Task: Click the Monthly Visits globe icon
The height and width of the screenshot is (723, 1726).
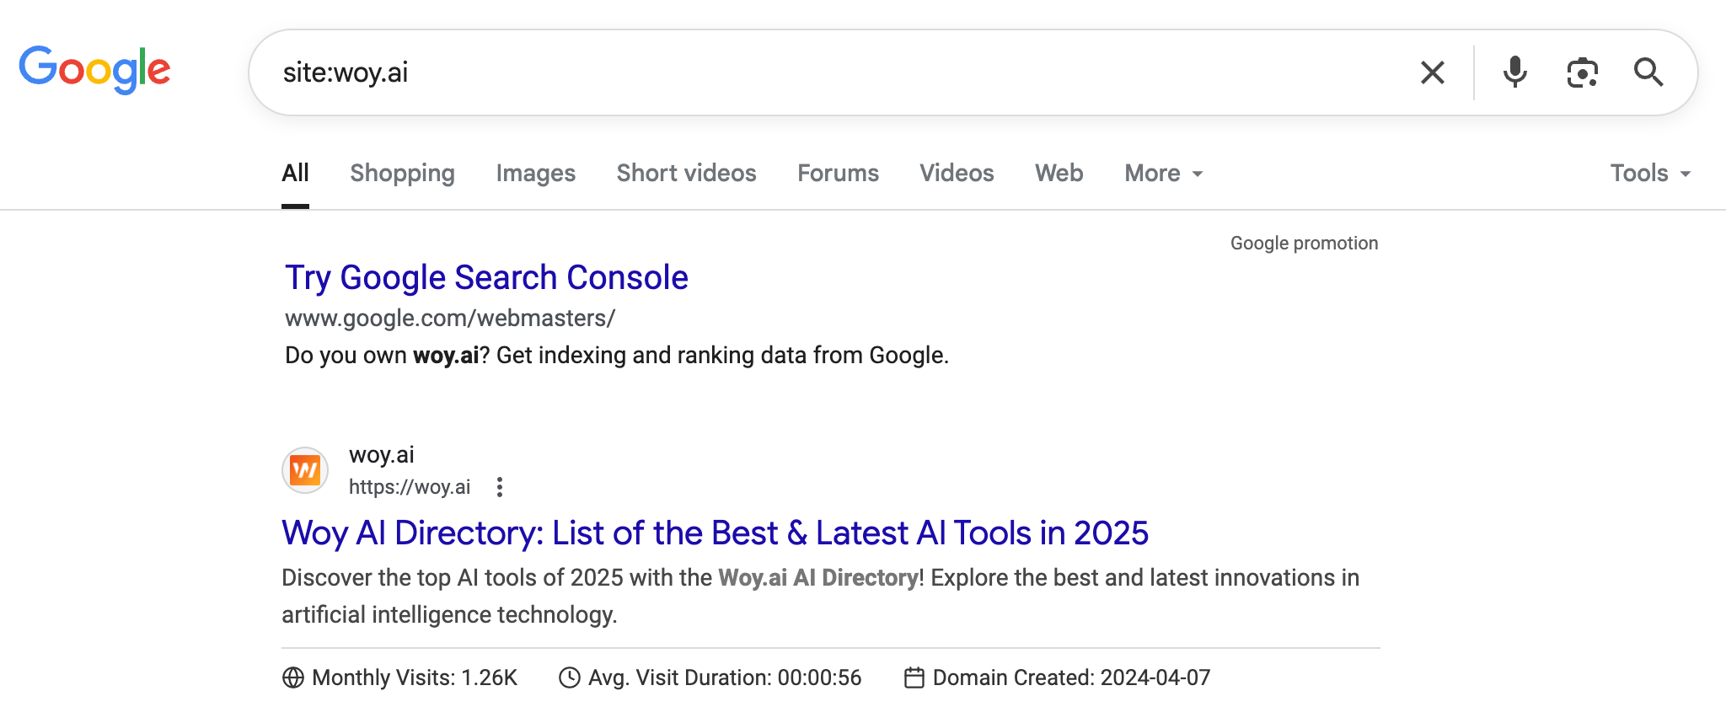Action: [x=292, y=677]
